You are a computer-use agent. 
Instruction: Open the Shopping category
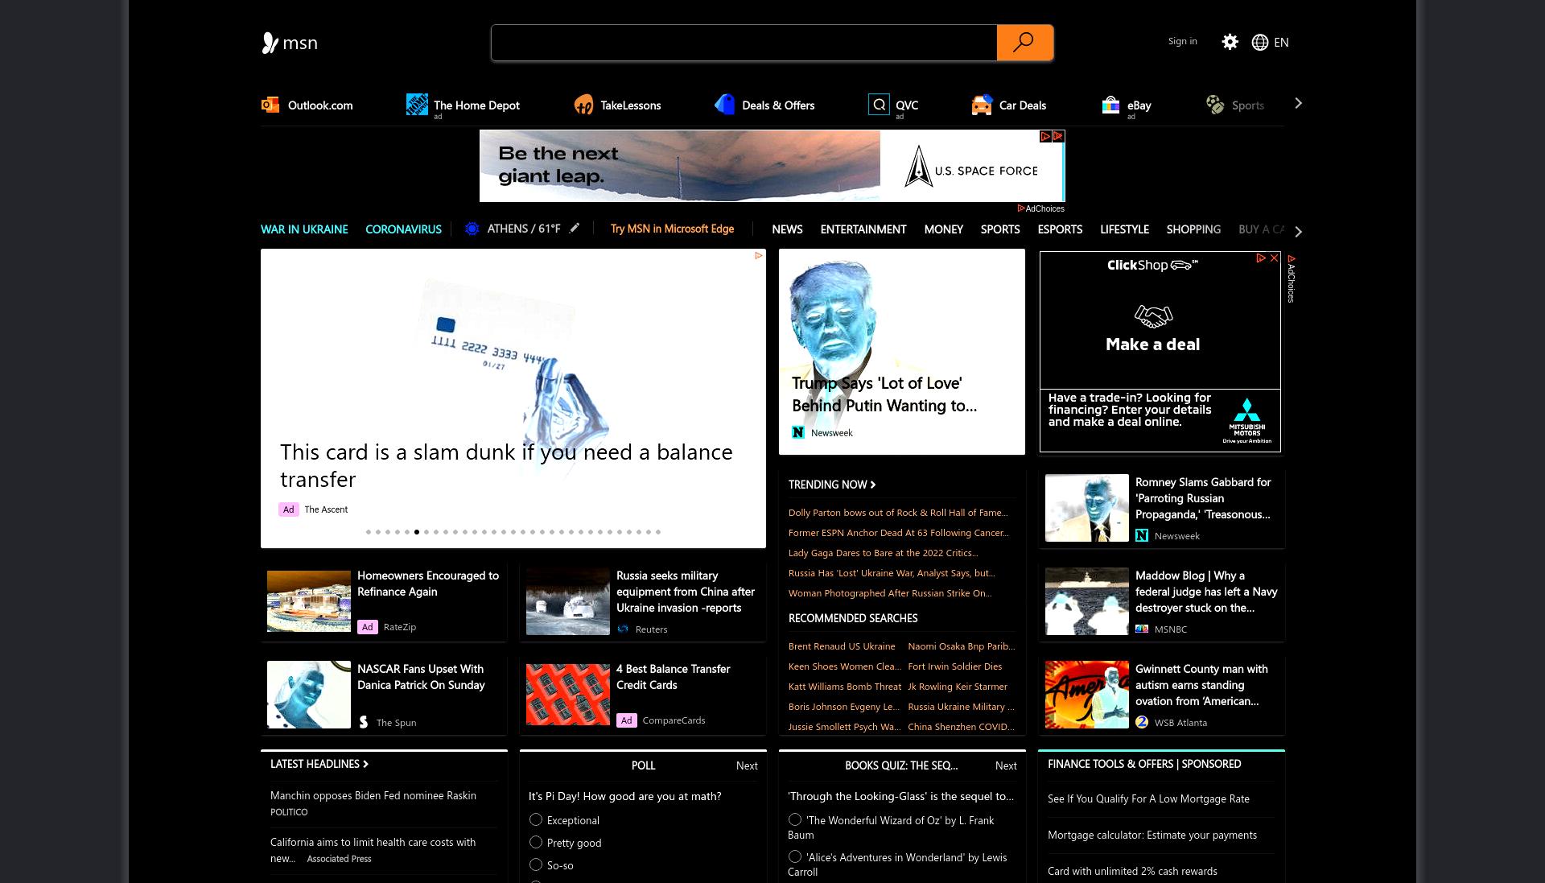click(1193, 229)
